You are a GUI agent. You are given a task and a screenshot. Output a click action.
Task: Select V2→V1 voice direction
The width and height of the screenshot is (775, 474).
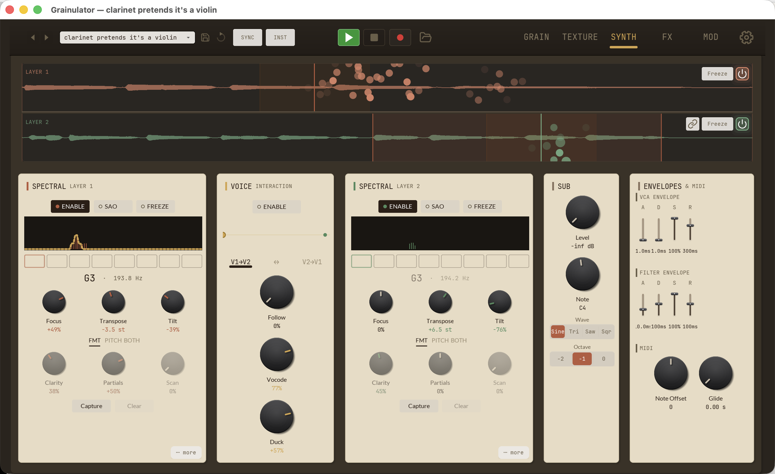click(x=312, y=262)
